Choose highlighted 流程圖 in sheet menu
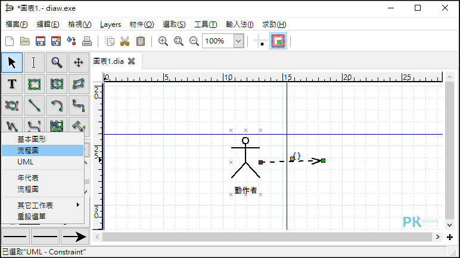 click(43, 151)
